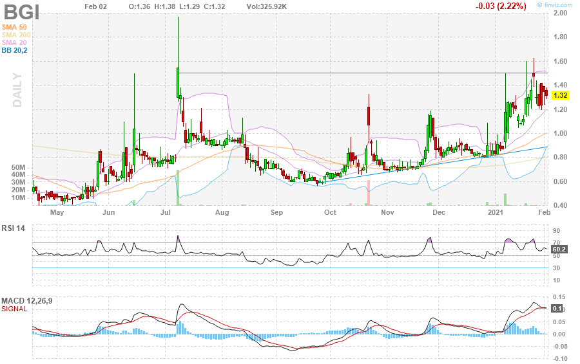580x364 pixels.
Task: Click the low price L:1.29
Action: click(189, 6)
